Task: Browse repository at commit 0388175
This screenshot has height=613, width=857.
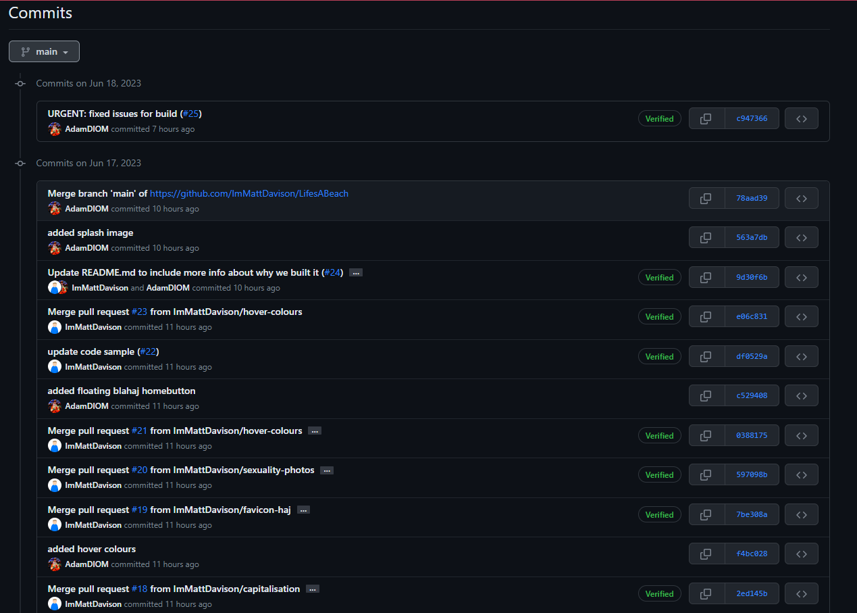Action: (x=802, y=435)
